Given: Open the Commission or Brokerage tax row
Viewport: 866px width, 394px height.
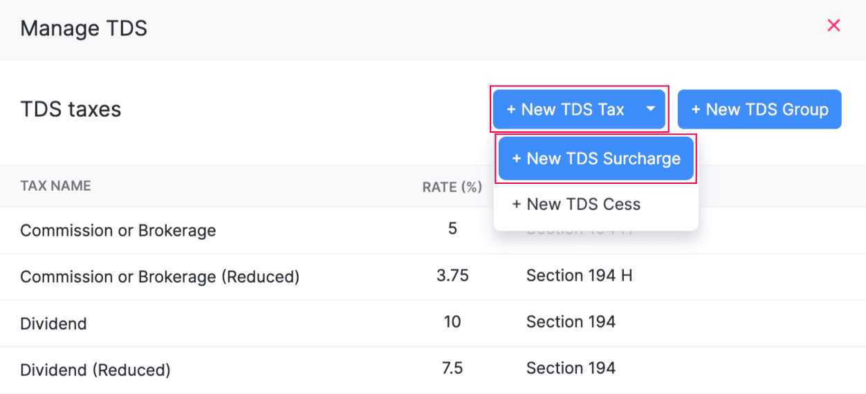Looking at the screenshot, I should click(118, 231).
